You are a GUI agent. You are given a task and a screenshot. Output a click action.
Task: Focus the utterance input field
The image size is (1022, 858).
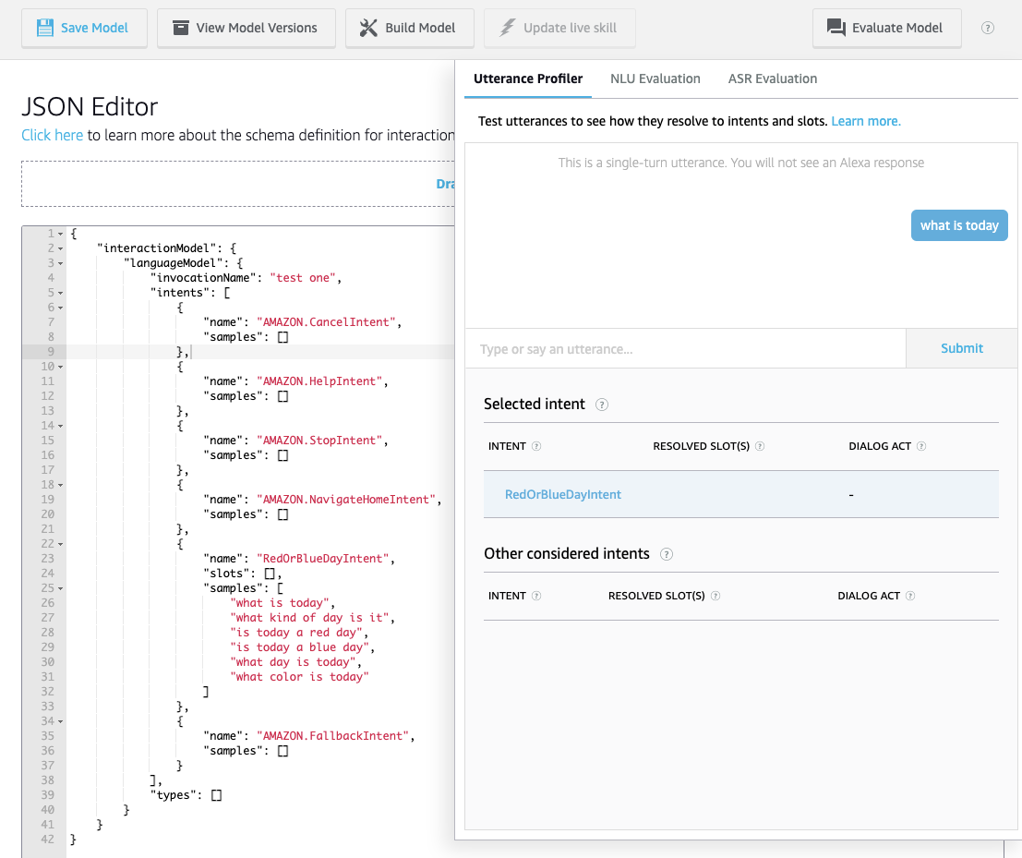pos(683,349)
